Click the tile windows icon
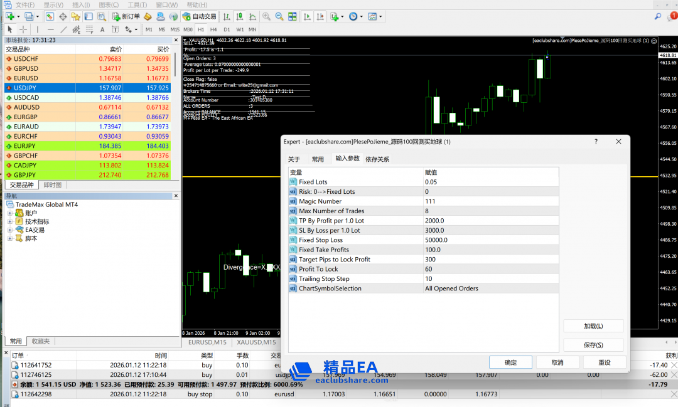The height and width of the screenshot is (407, 678). [293, 16]
